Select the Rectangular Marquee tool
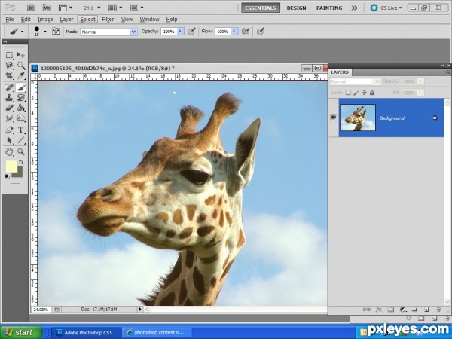This screenshot has height=339, width=452. [x=10, y=55]
